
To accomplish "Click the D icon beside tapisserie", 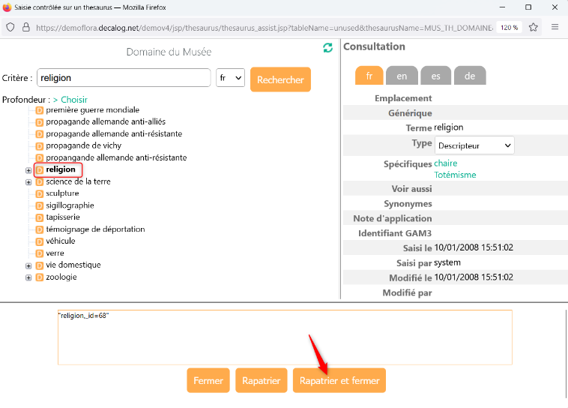I will click(40, 217).
